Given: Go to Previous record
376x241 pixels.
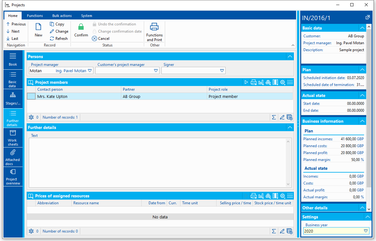Looking at the screenshot, I should click(16, 24).
